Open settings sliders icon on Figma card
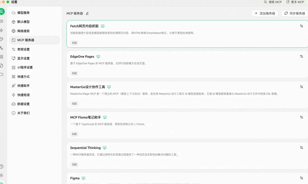308x184 pixels. point(301,178)
